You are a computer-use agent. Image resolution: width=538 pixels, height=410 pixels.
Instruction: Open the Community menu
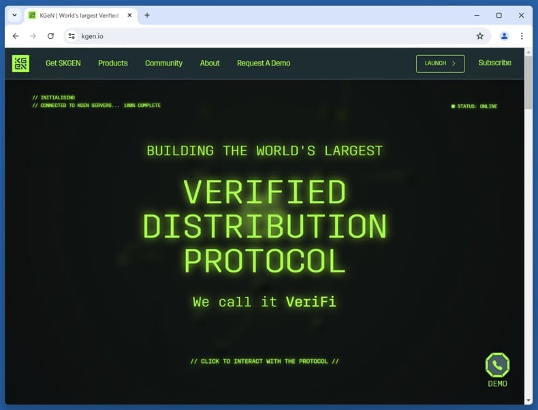pyautogui.click(x=163, y=63)
